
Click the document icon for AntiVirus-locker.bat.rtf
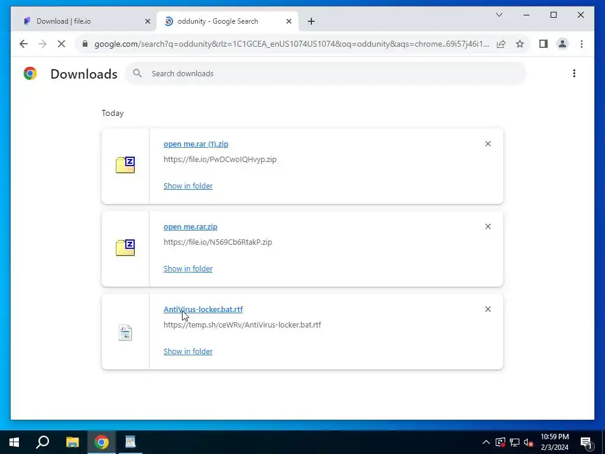(x=125, y=332)
